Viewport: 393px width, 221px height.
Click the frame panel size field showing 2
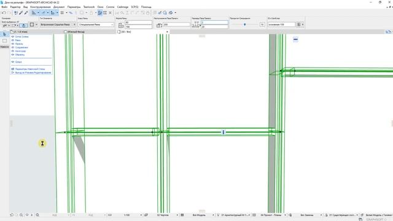[x=214, y=22]
